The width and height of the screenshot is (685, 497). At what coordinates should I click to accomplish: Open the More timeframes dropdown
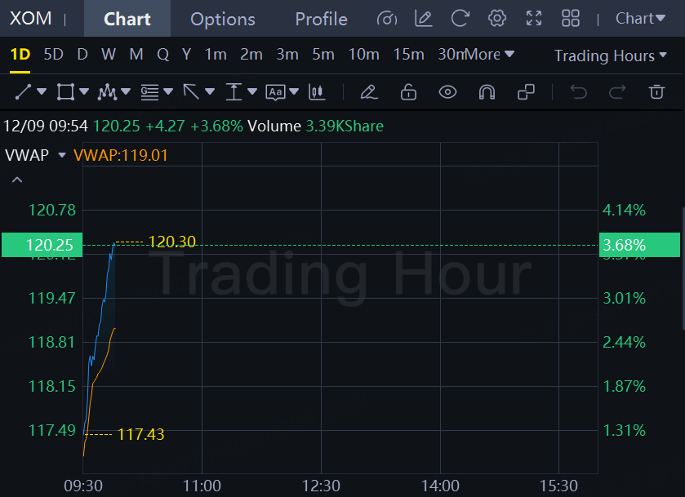click(490, 55)
